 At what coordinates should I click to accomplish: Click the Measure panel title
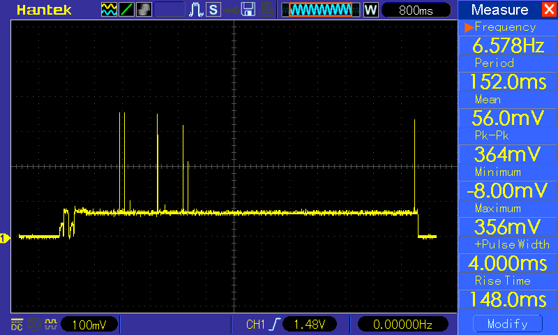tap(499, 10)
